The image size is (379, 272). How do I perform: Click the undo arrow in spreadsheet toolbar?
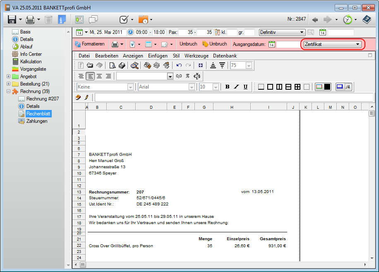pos(179,65)
